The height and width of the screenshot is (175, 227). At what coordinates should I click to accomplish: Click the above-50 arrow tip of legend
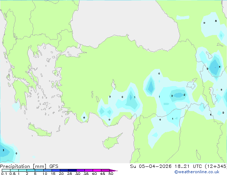pos(113,170)
